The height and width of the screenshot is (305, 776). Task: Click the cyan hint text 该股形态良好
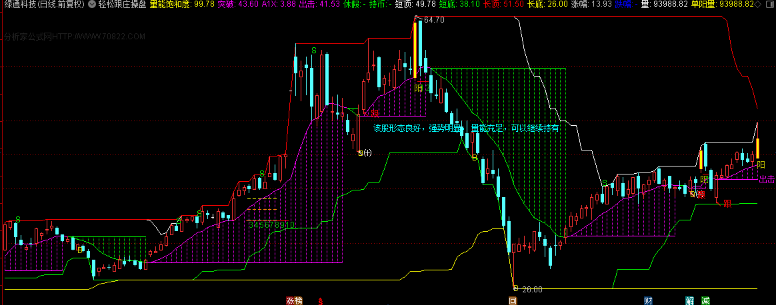(397, 128)
